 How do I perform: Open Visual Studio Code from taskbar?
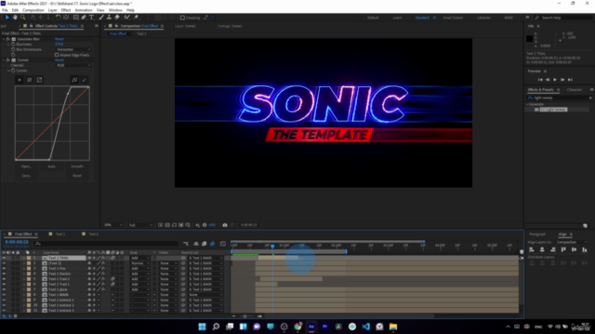pyautogui.click(x=365, y=327)
